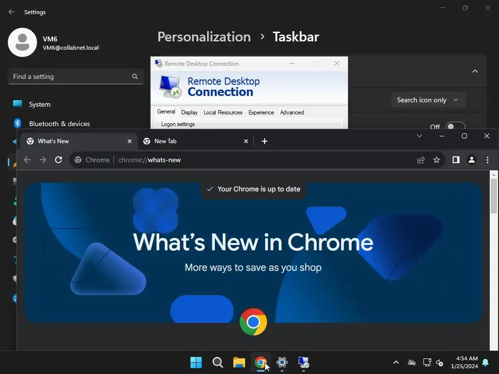Open Local Resources tab in Remote Desktop
Screen dimensions: 499x374
[x=223, y=112]
